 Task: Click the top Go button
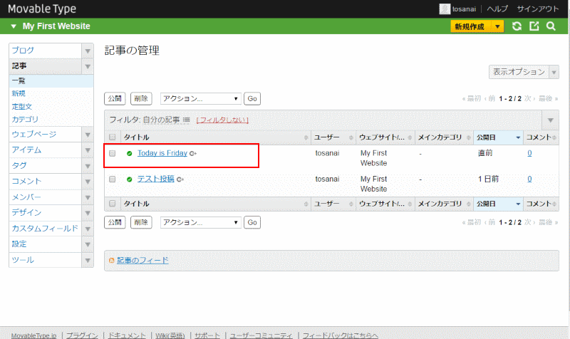pos(252,98)
